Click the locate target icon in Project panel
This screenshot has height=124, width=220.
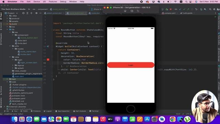(23, 13)
